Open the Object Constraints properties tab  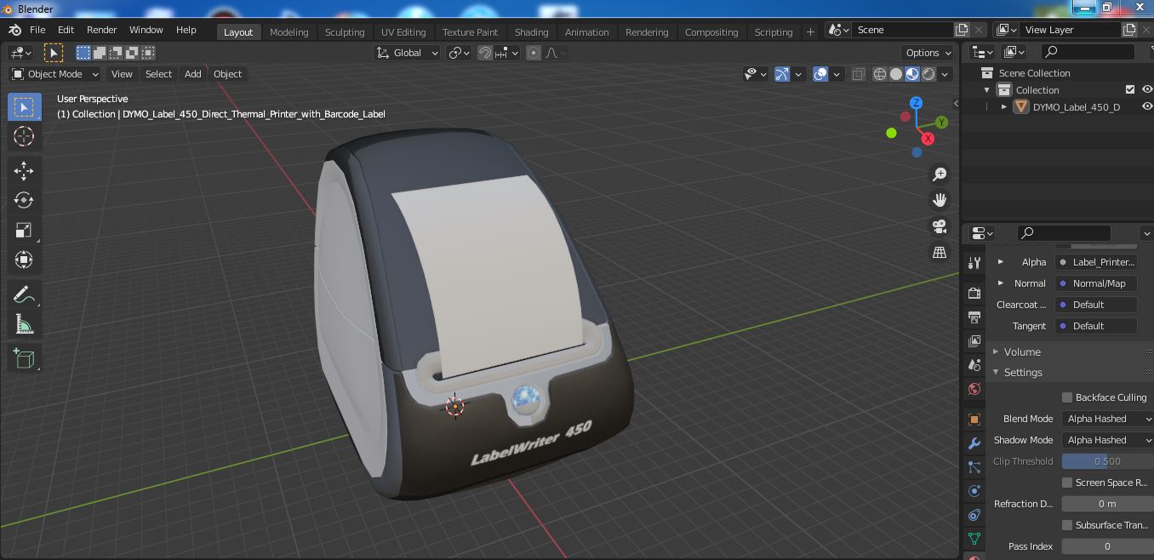pos(974,515)
